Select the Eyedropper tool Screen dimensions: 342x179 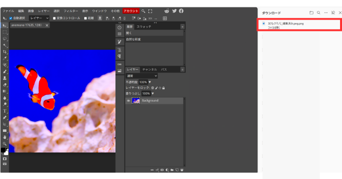click(x=4, y=58)
